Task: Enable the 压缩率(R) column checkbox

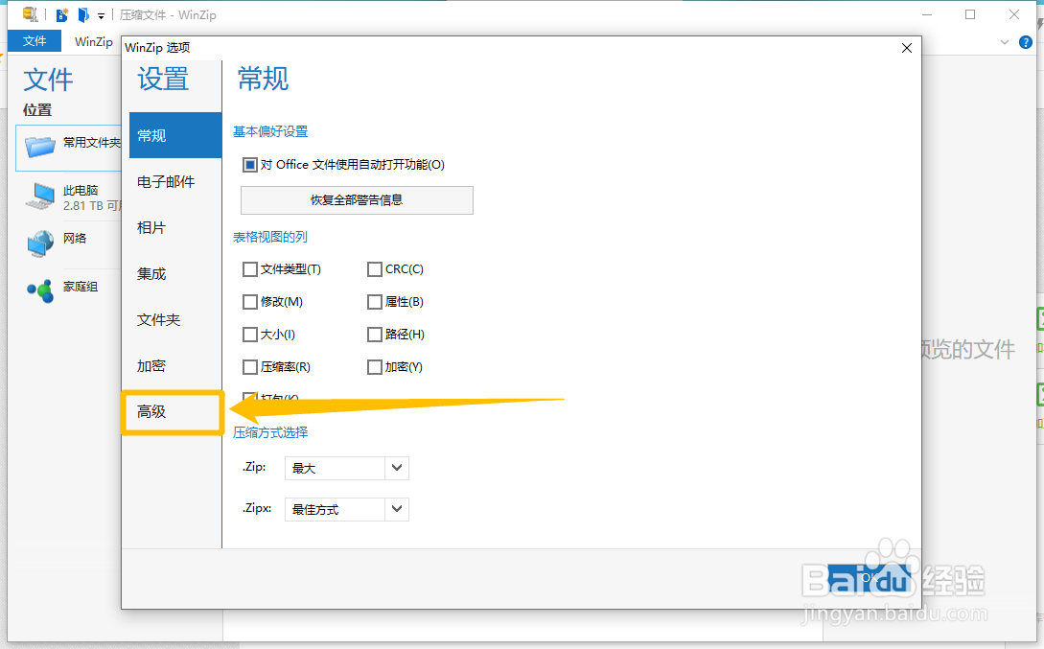Action: click(249, 367)
